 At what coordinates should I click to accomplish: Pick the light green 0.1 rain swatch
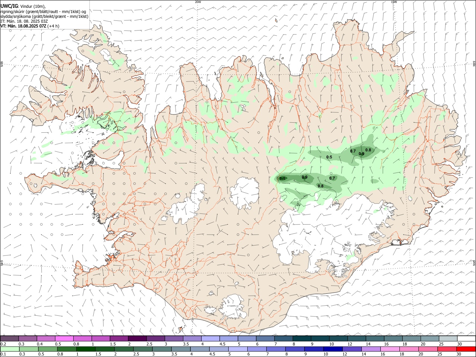(x=10, y=349)
